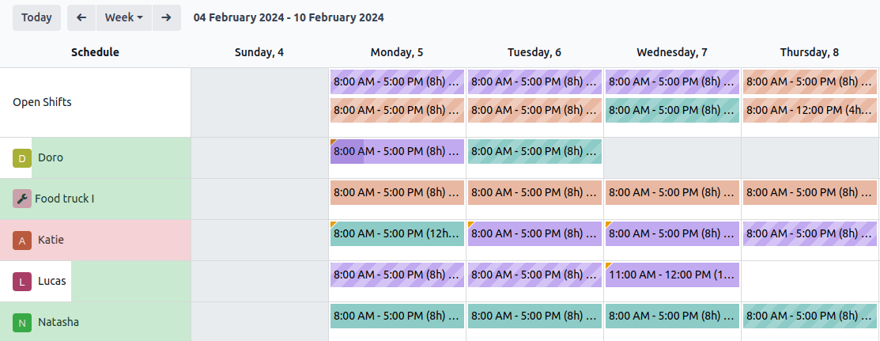Open Food truck I's Wednesday shift

672,192
